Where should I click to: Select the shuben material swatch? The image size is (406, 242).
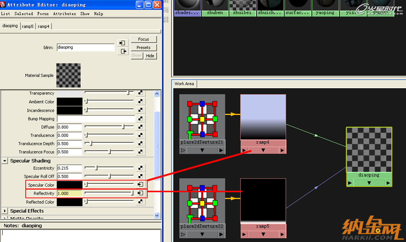coord(215,8)
